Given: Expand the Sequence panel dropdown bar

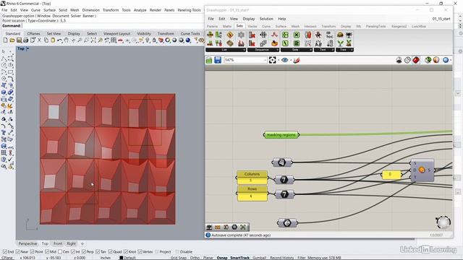Looking at the screenshot, I should (x=263, y=50).
